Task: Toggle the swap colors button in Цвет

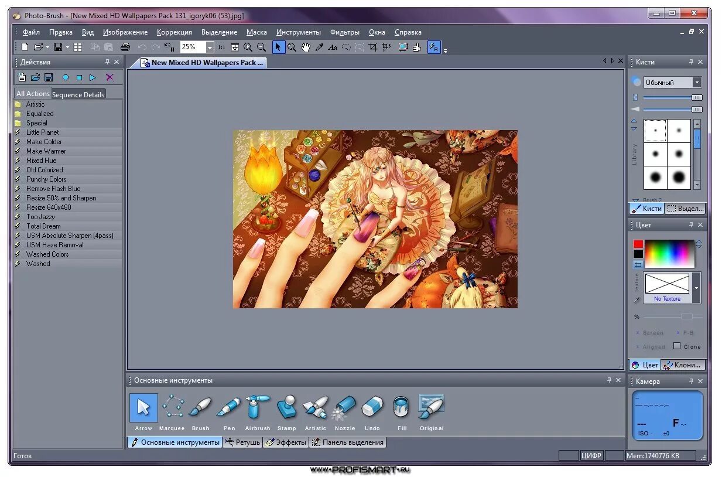Action: coord(638,264)
